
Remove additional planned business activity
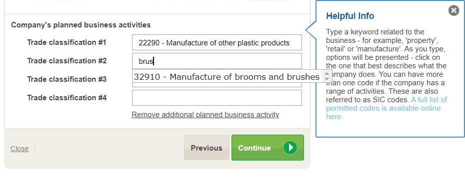coord(205,115)
